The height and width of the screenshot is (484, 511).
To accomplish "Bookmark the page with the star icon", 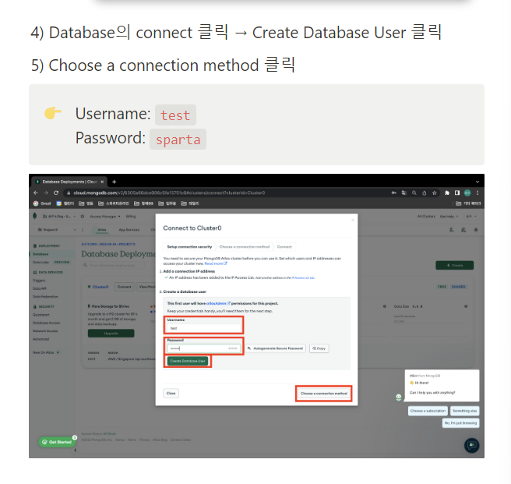I will point(435,193).
